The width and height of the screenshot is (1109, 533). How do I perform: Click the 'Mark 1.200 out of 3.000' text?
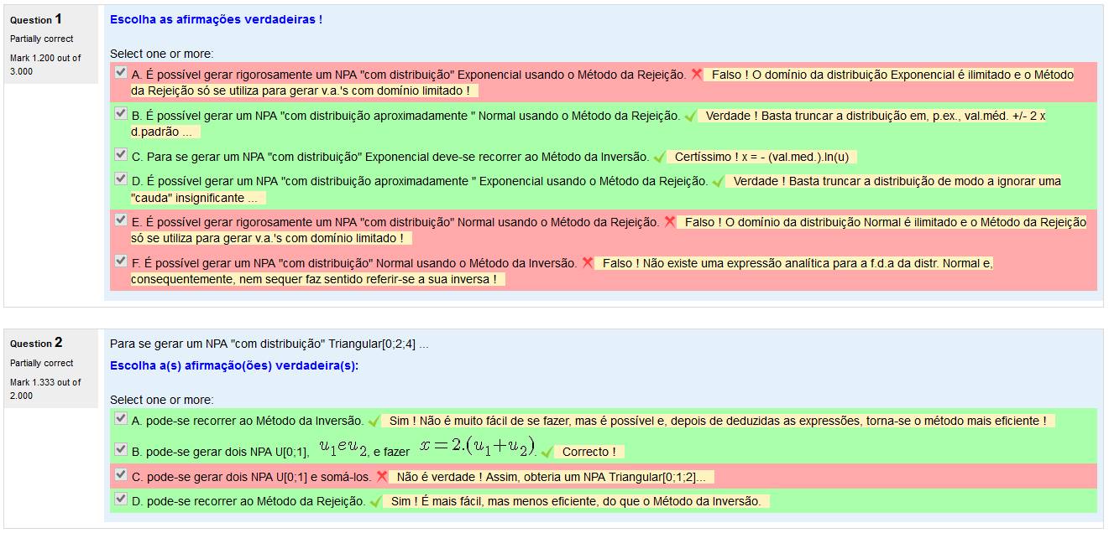pos(45,65)
